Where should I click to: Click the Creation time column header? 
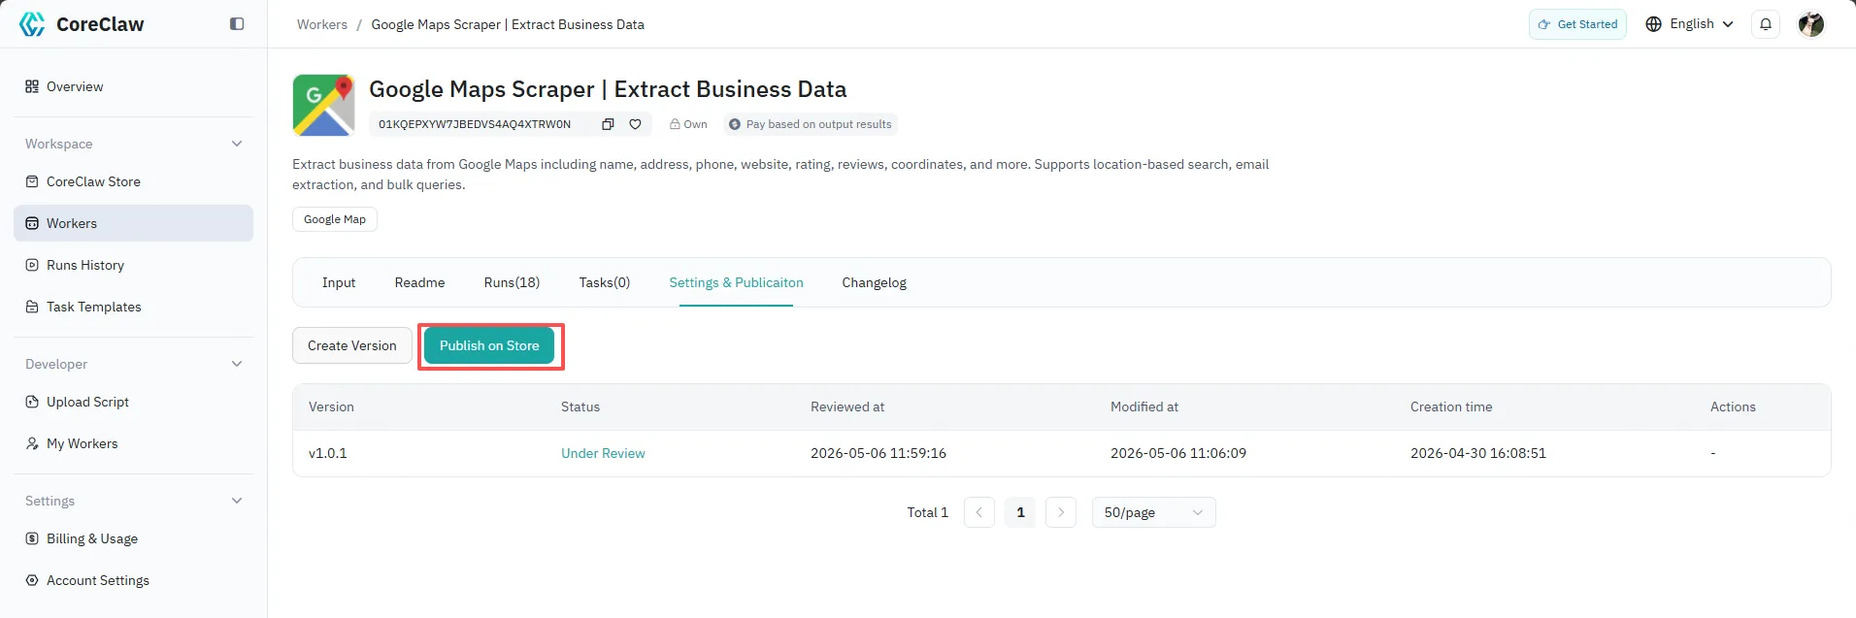coord(1451,407)
